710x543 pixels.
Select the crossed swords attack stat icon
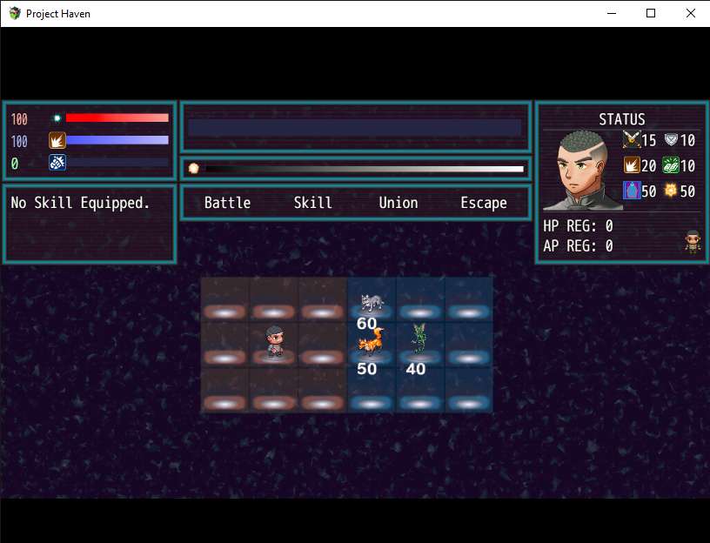click(633, 140)
